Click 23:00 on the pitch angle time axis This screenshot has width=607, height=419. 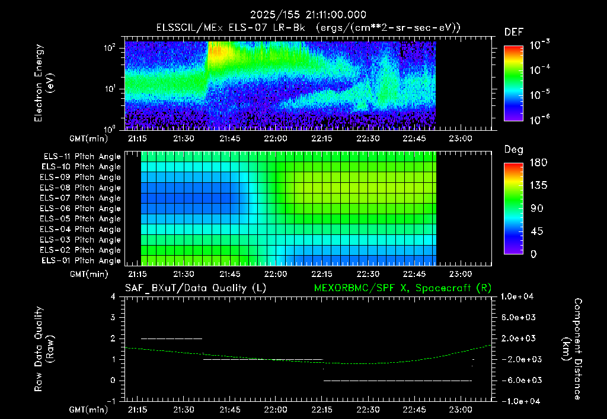(x=460, y=274)
